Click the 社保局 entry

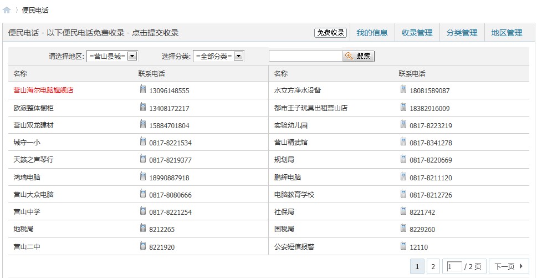[x=284, y=212]
